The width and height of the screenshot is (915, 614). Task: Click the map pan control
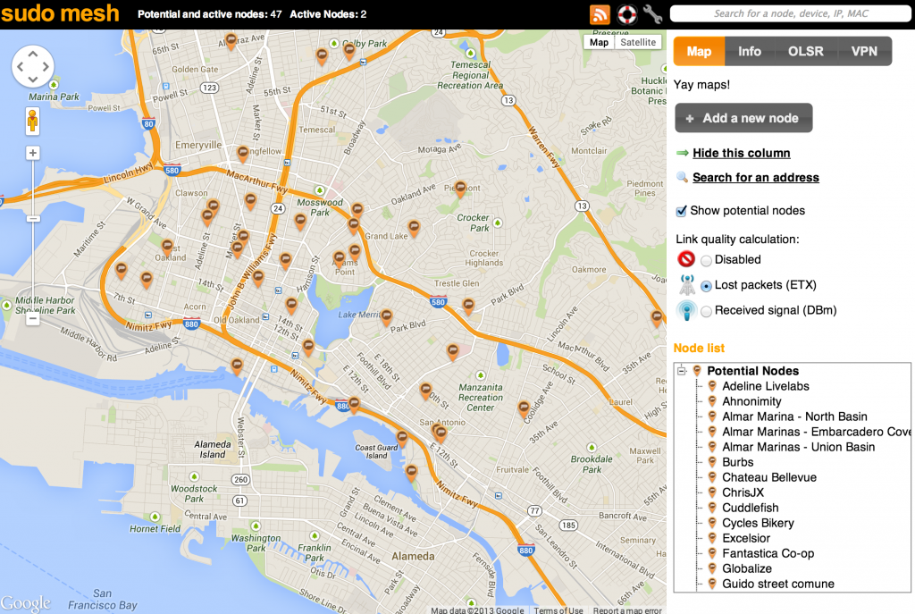(33, 67)
